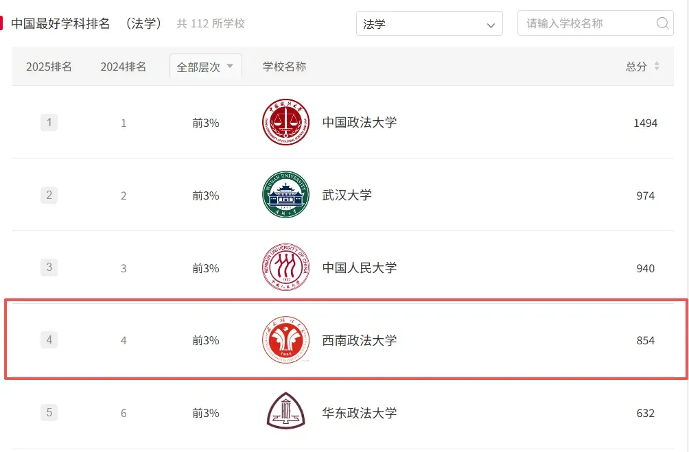Open the 中国政法大学 link
The height and width of the screenshot is (452, 689).
coord(360,123)
